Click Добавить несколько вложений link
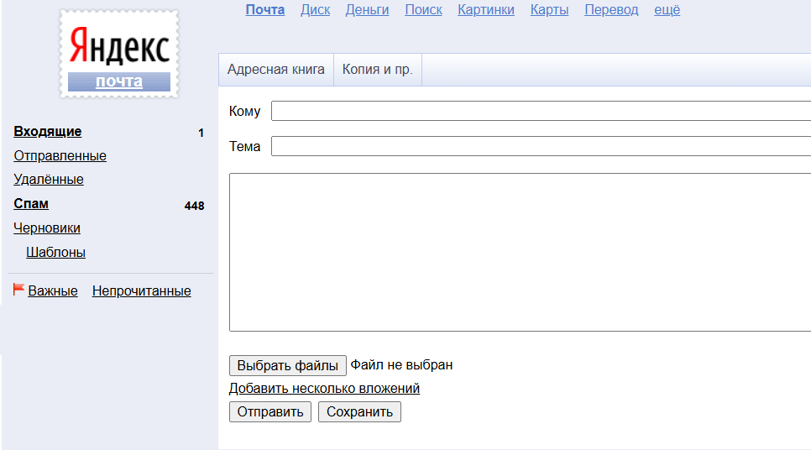Screen dimensions: 811x450 pyautogui.click(x=324, y=389)
